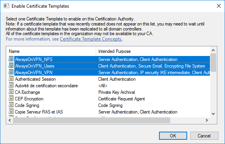
Task: Close the Enable Certificate Templates dialog
Action: click(219, 6)
